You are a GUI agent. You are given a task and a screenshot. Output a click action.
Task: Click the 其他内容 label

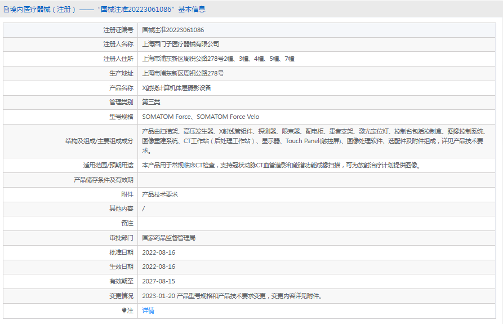[121, 208]
